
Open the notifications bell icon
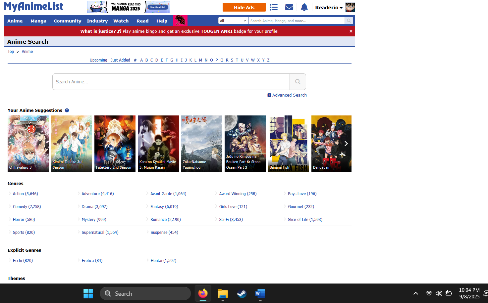point(304,7)
